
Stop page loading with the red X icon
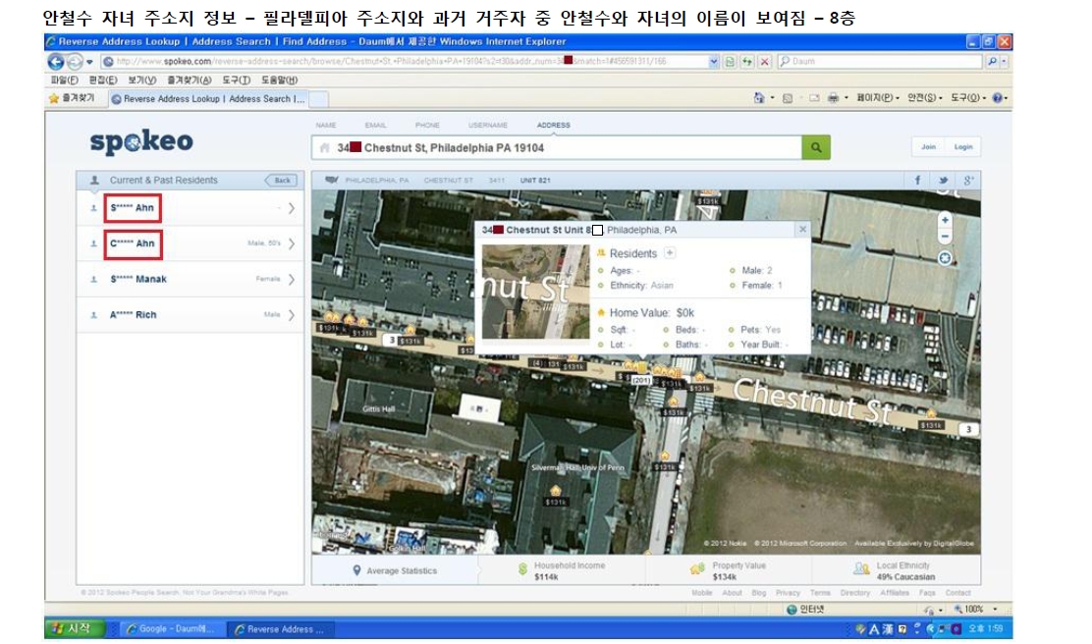765,61
